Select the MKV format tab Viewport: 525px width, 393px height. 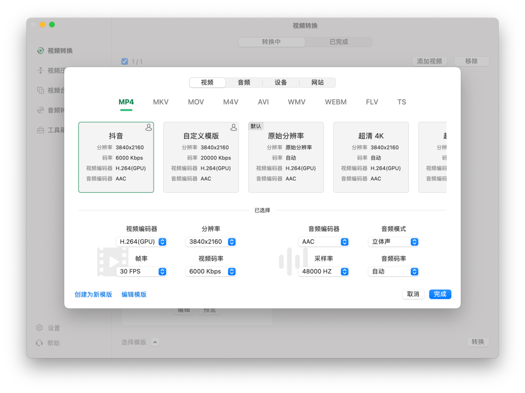coord(161,102)
